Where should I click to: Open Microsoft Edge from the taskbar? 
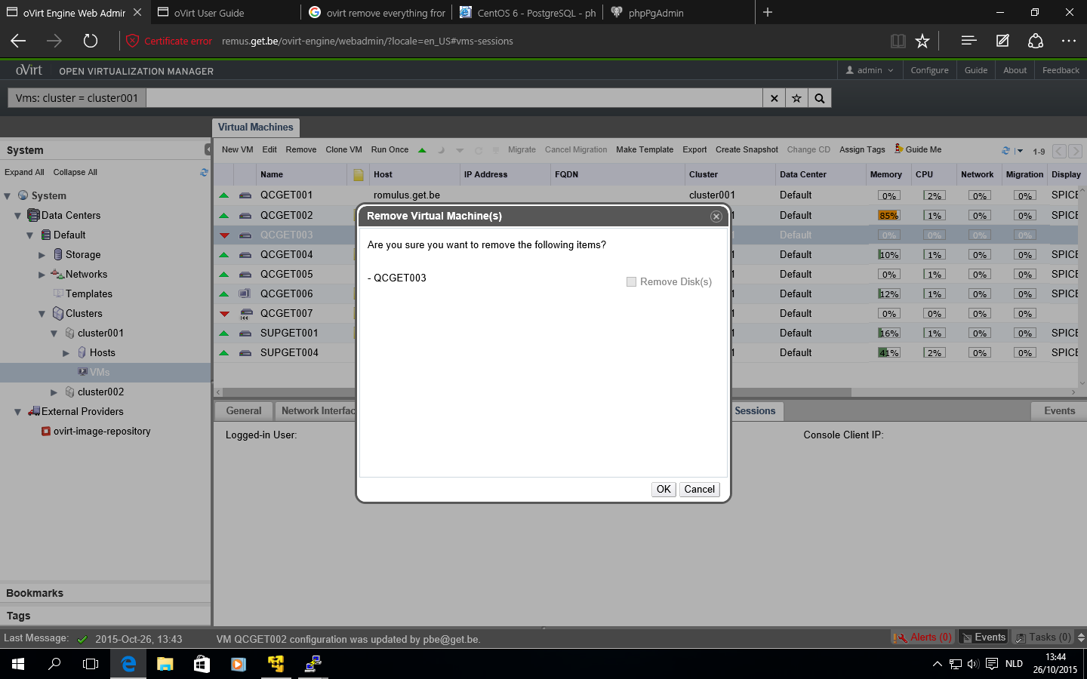[128, 664]
